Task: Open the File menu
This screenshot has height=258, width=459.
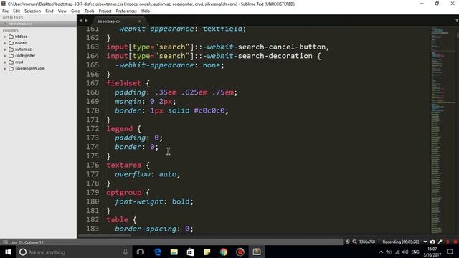Action: tap(5, 11)
